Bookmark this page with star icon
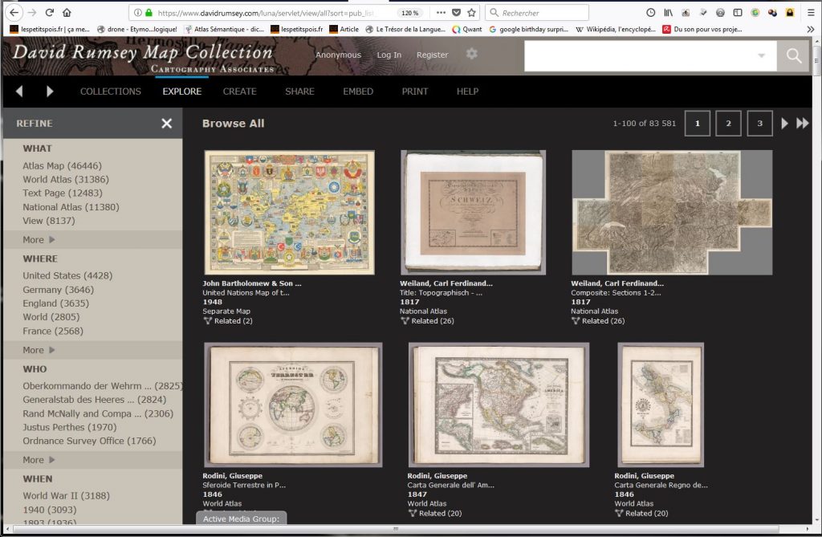 click(472, 13)
